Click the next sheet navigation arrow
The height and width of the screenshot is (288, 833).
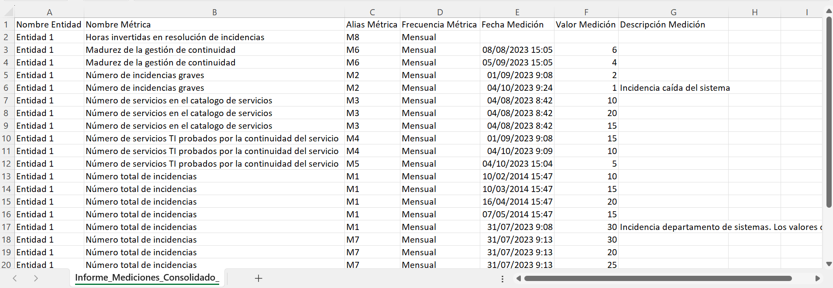[x=36, y=278]
